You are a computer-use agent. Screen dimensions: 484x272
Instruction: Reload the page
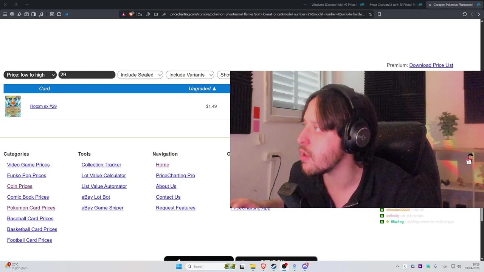click(x=464, y=14)
